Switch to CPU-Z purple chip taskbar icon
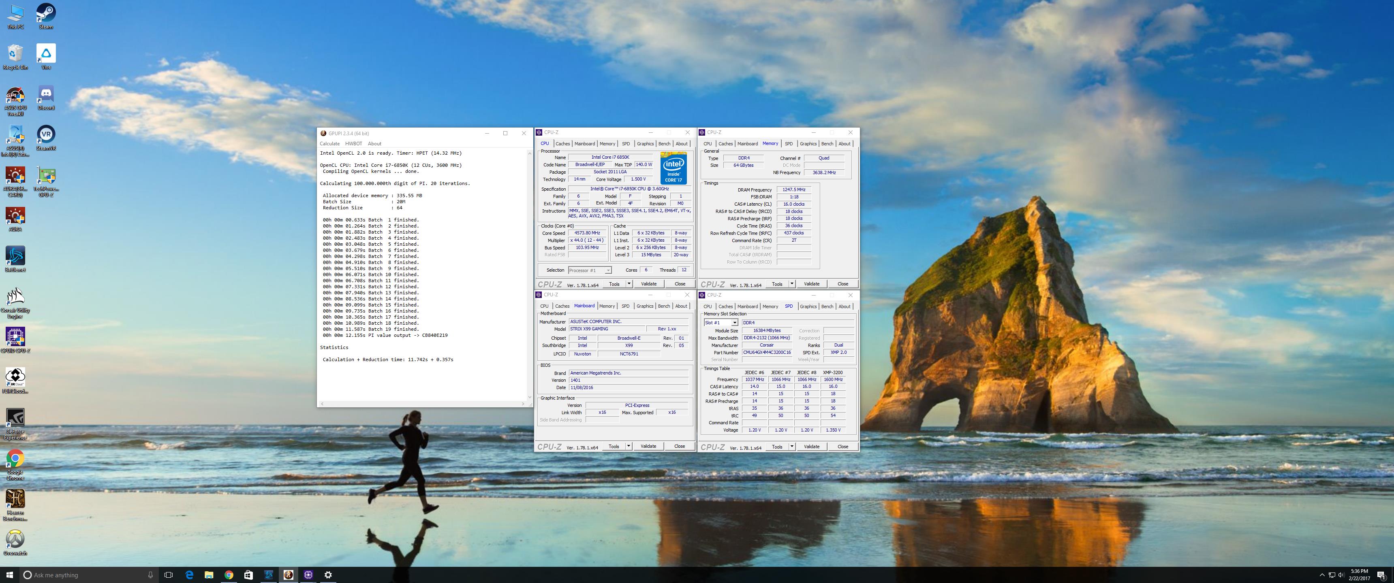 tap(308, 575)
